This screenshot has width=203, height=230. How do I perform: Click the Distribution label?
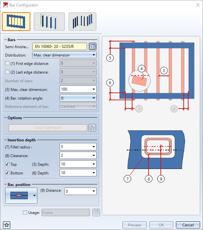(15, 55)
